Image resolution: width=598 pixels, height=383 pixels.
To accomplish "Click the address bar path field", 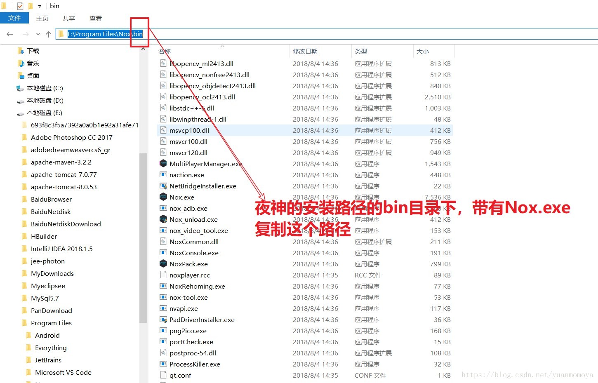I will tap(327, 34).
